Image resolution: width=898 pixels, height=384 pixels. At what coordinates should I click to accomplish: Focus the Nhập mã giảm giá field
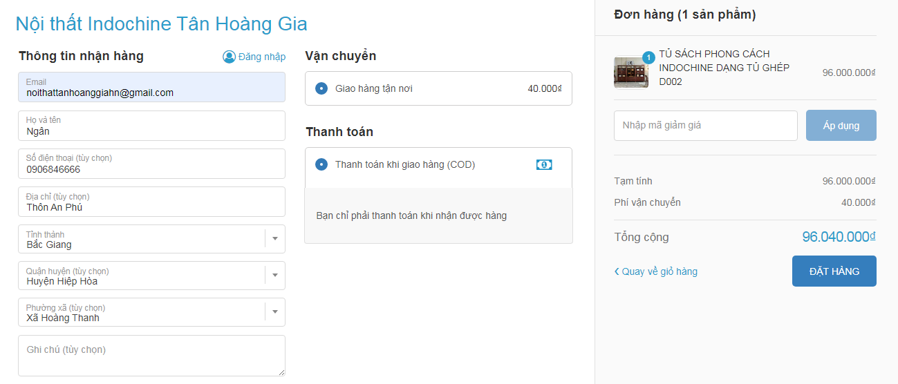tap(705, 126)
